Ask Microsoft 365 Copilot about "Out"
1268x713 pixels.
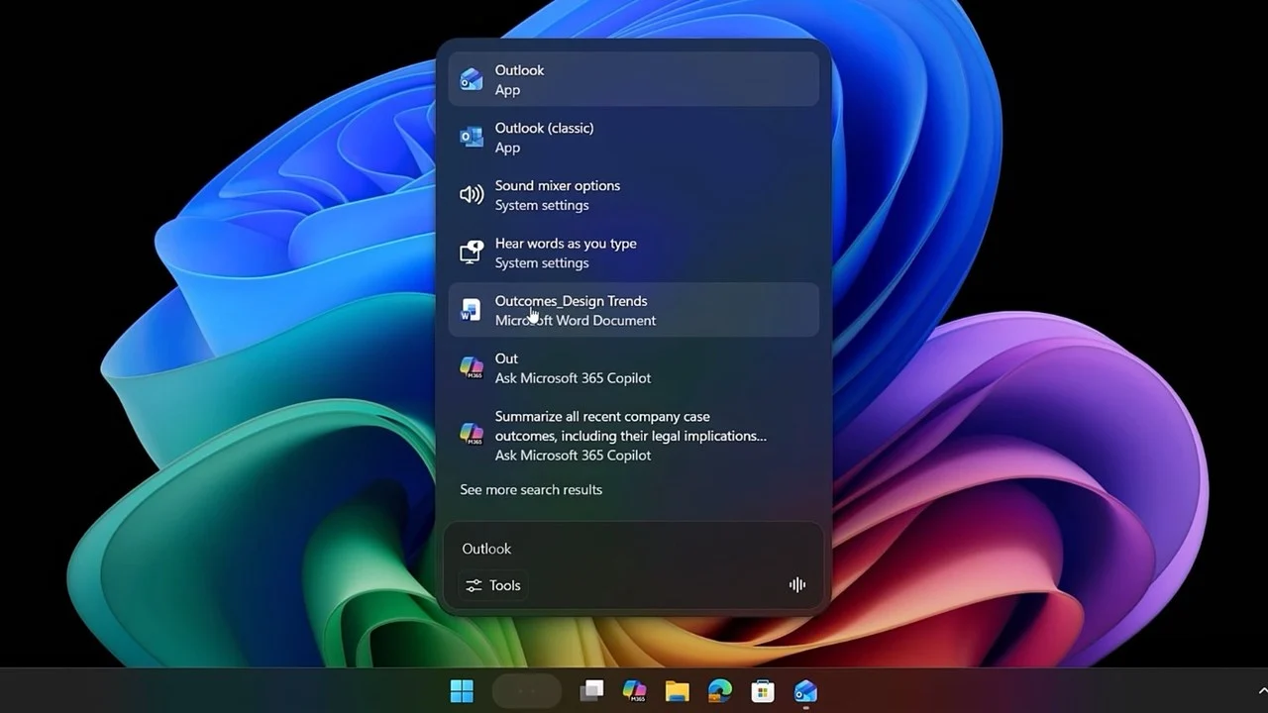(x=633, y=367)
